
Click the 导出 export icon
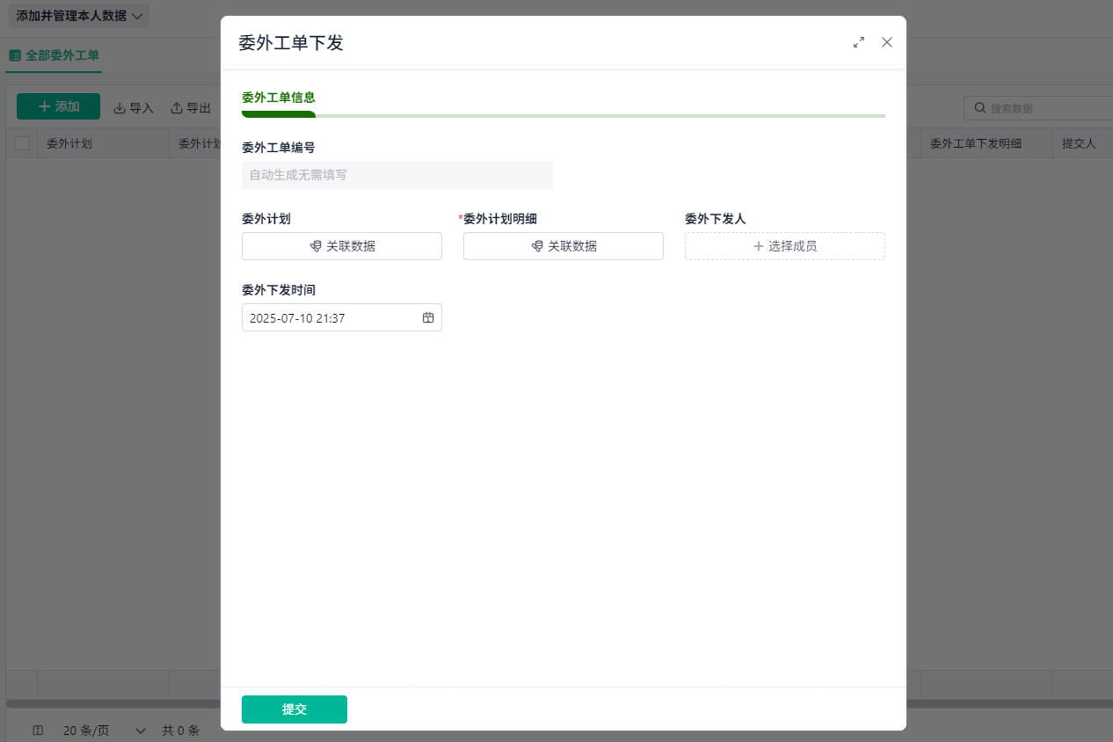pyautogui.click(x=177, y=108)
